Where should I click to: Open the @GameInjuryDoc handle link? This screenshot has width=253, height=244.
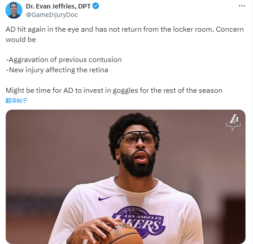pyautogui.click(x=52, y=15)
